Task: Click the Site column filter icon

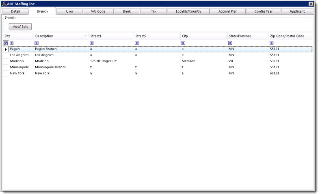Action: (x=12, y=43)
